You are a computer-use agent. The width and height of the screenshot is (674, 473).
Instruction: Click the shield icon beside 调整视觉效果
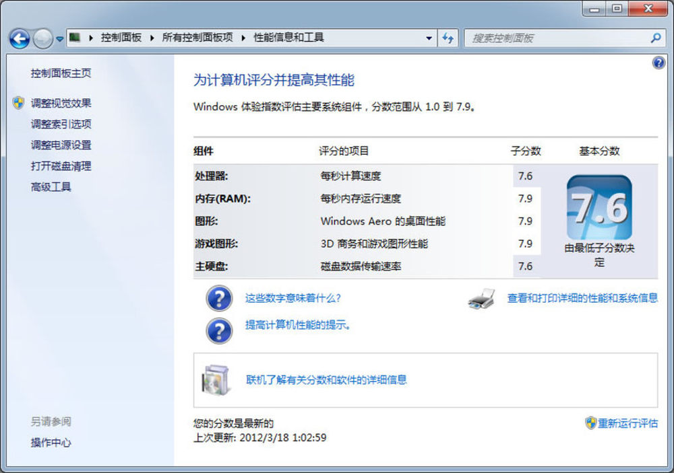tap(18, 103)
